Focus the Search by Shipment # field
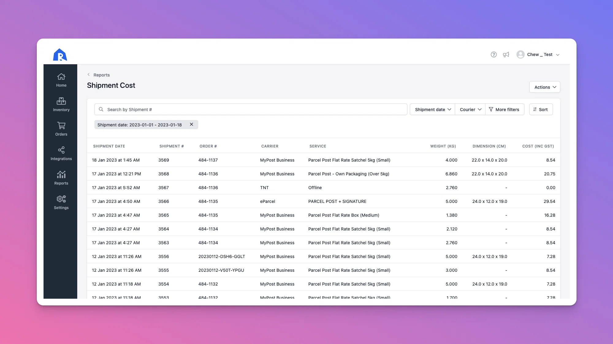 (251, 109)
